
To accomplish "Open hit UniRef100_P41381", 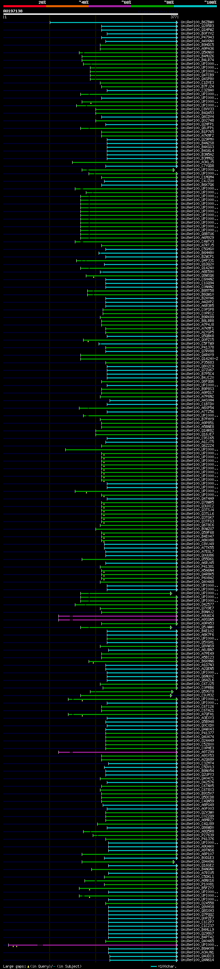I will 197,566.
